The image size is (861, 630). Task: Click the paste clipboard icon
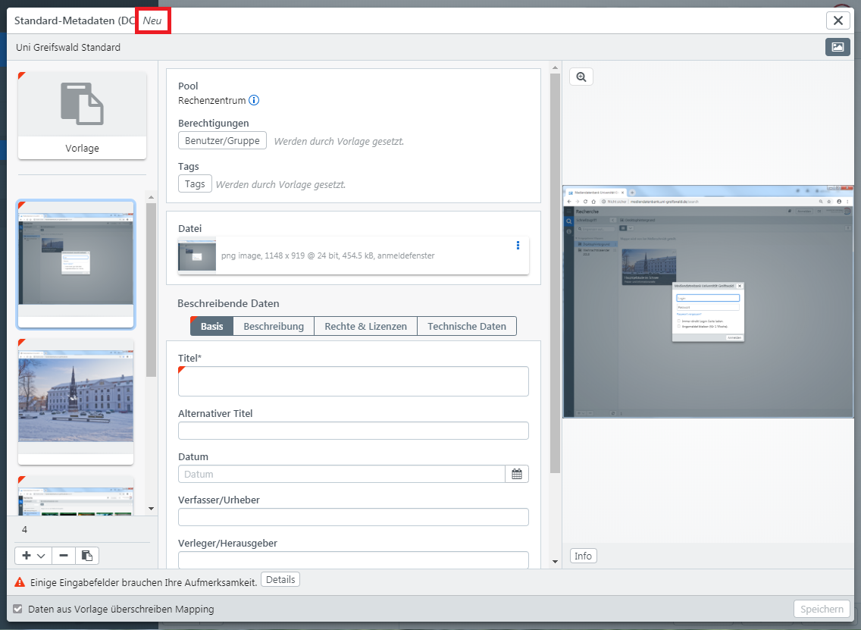pyautogui.click(x=87, y=556)
